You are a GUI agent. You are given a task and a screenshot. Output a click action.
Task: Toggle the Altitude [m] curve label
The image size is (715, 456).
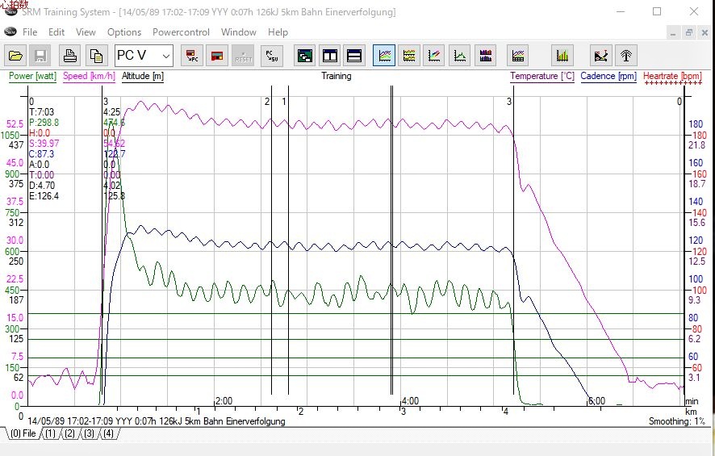[143, 76]
